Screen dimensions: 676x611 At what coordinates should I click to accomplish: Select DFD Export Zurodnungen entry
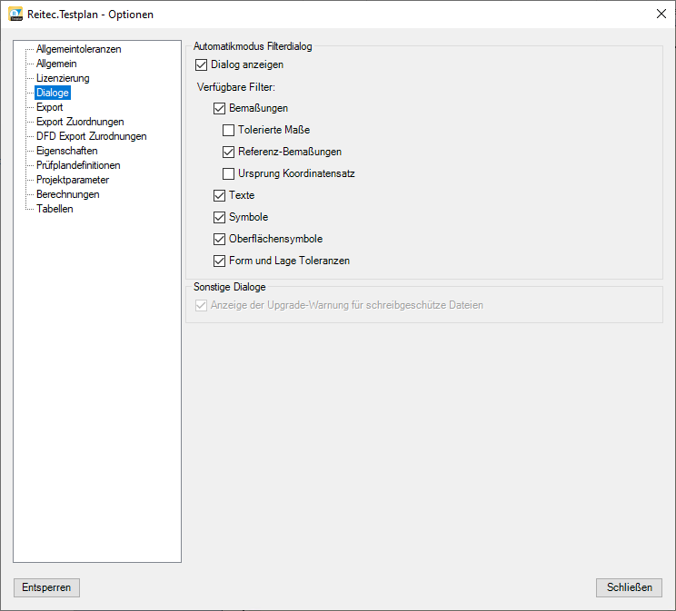[x=91, y=136]
